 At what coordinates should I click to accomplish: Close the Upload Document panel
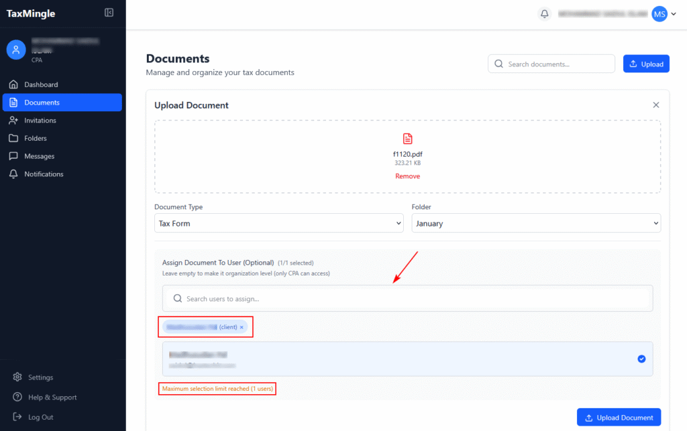coord(656,105)
